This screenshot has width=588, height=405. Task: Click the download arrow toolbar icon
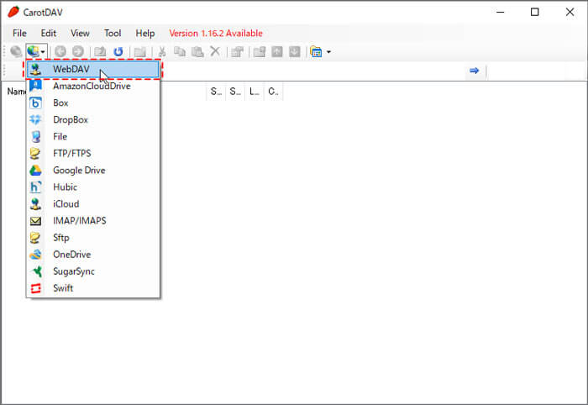pos(295,51)
